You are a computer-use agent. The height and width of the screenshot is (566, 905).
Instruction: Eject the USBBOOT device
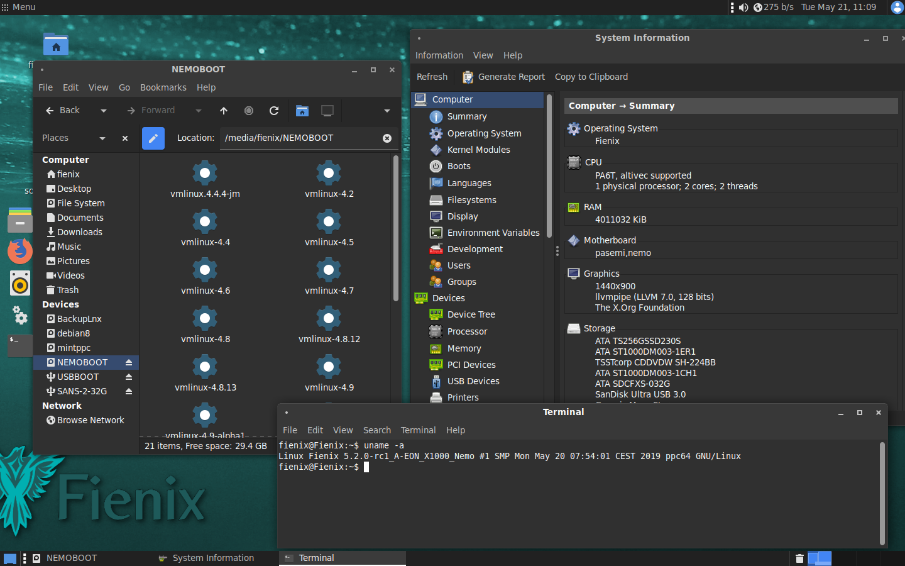[128, 377]
